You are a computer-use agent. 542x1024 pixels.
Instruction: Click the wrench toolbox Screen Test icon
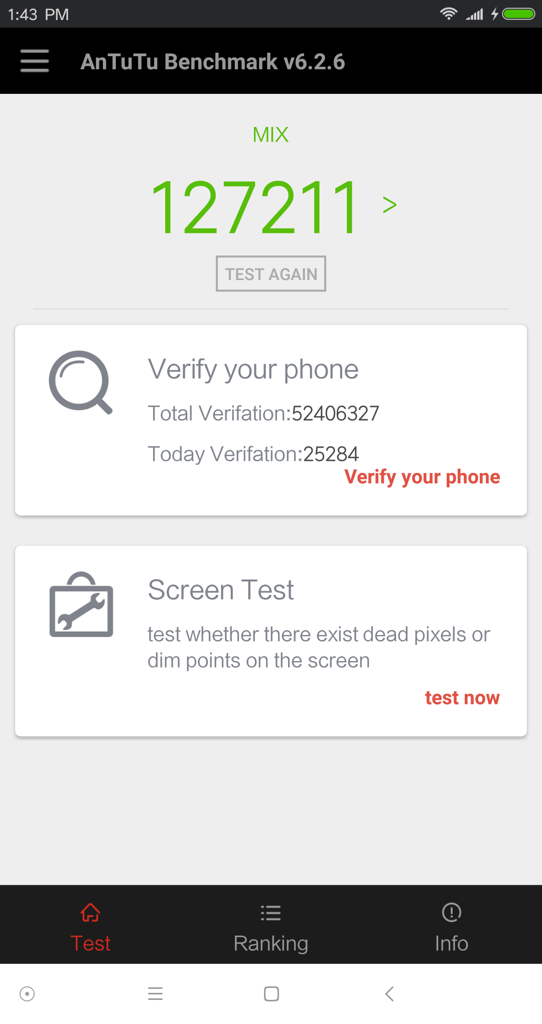81,605
